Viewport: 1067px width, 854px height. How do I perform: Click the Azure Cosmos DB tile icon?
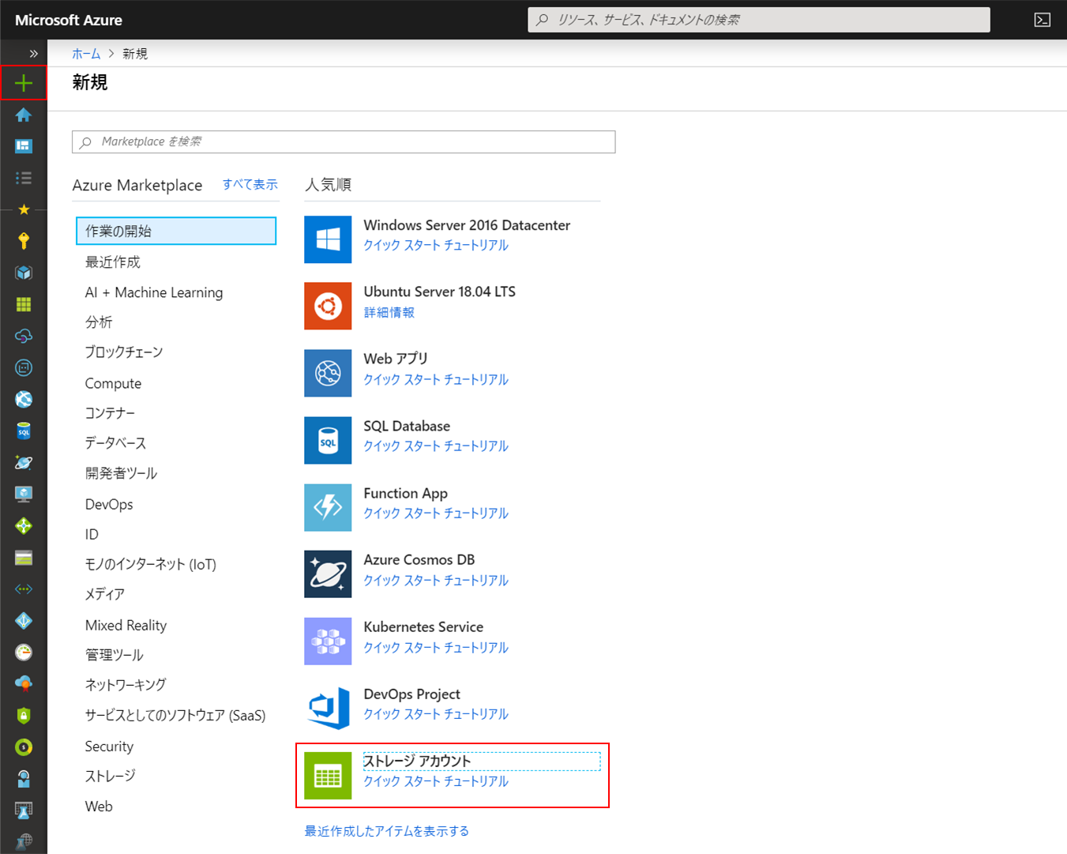pyautogui.click(x=328, y=574)
